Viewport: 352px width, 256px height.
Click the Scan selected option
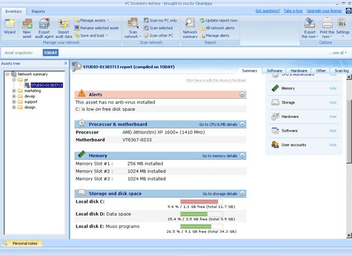tap(159, 28)
